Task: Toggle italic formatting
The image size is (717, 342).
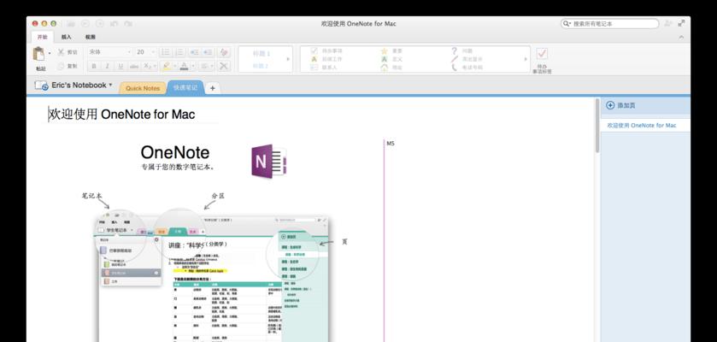Action: (x=108, y=67)
